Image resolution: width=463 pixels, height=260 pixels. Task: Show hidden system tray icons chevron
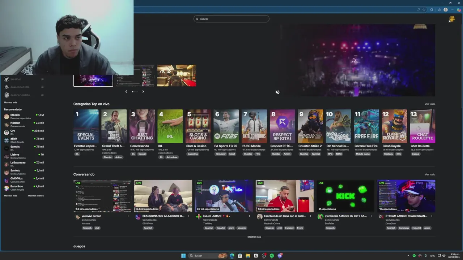click(x=408, y=256)
